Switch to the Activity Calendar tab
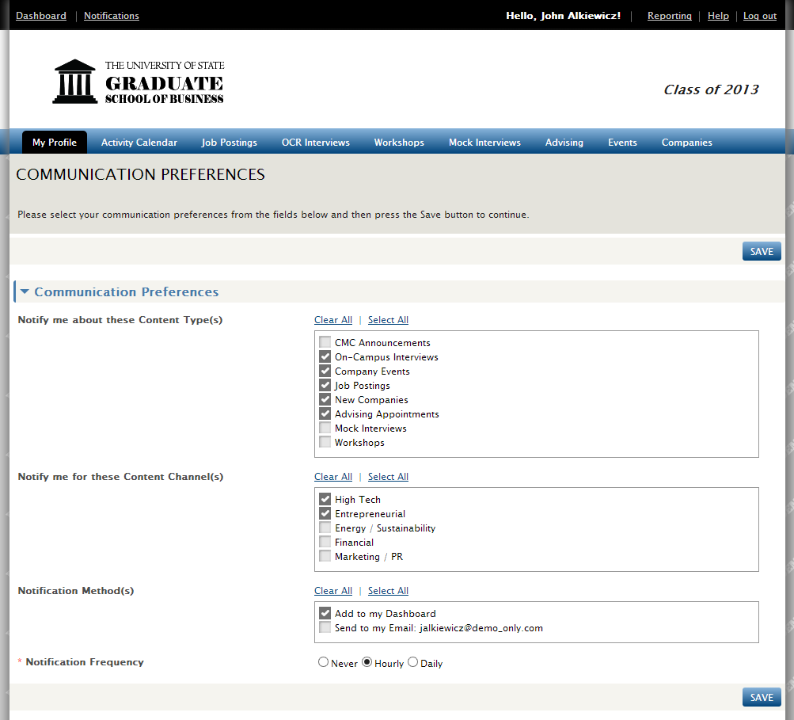This screenshot has width=794, height=720. pyautogui.click(x=139, y=143)
